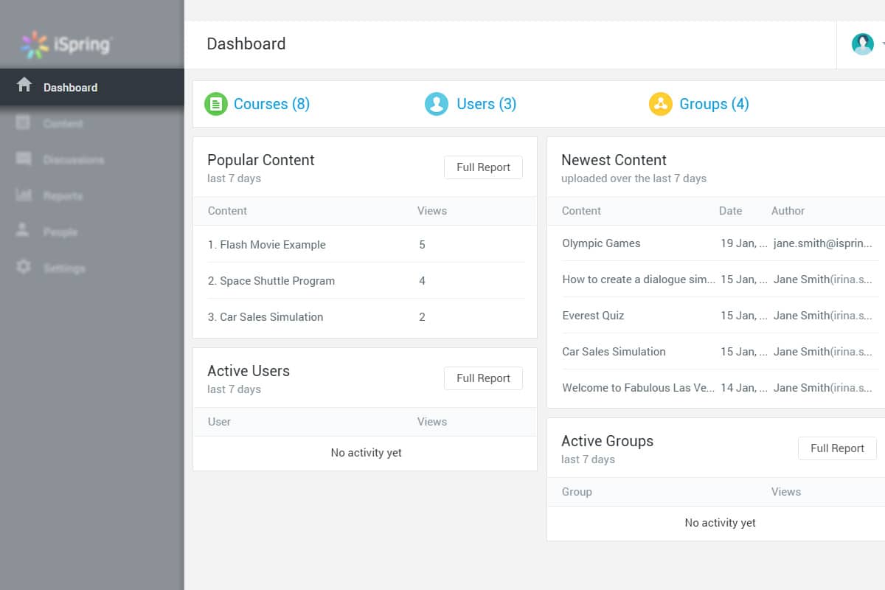Click the '19 Jan, ...' date cell
This screenshot has height=590, width=885.
[744, 243]
